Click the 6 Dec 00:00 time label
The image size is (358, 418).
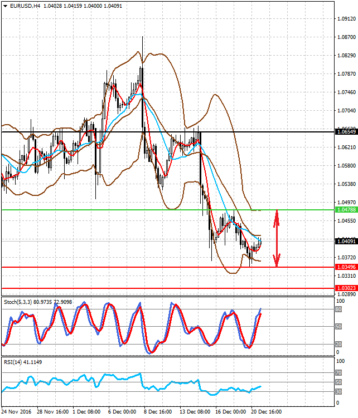click(x=122, y=412)
